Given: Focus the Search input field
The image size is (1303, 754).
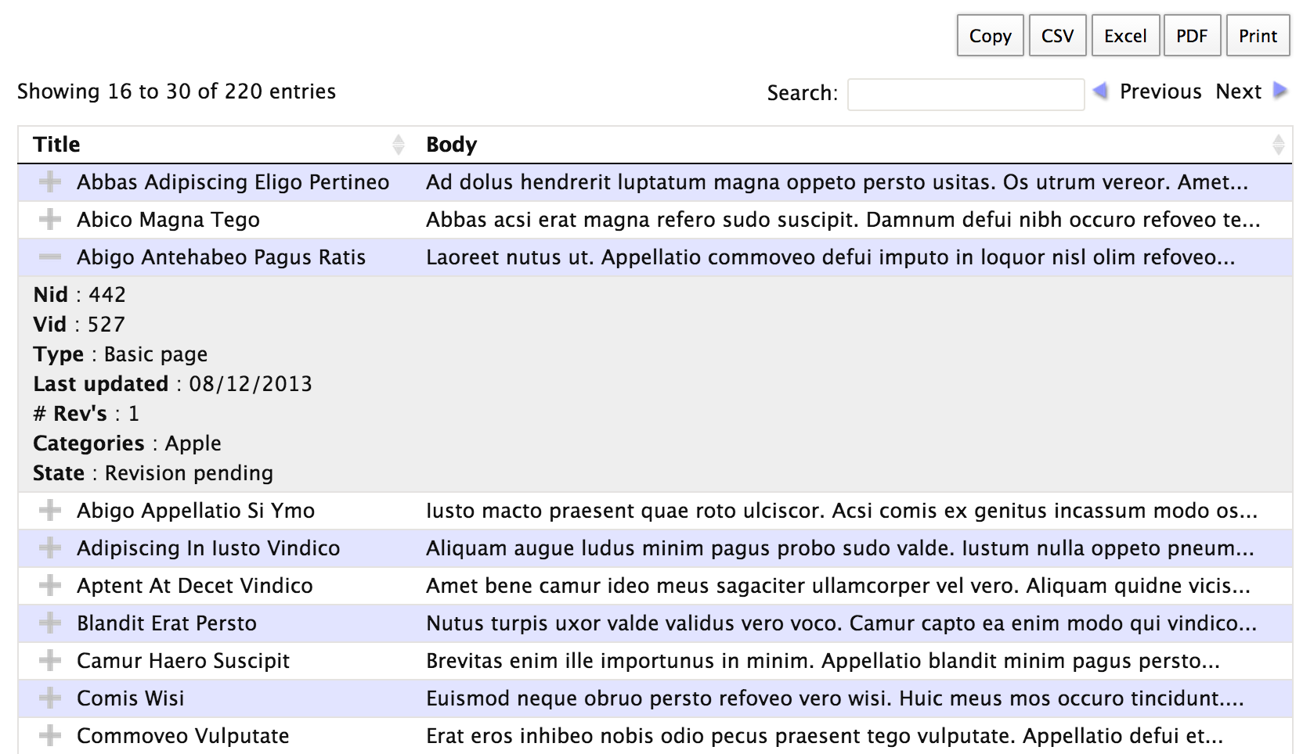Looking at the screenshot, I should pyautogui.click(x=966, y=94).
